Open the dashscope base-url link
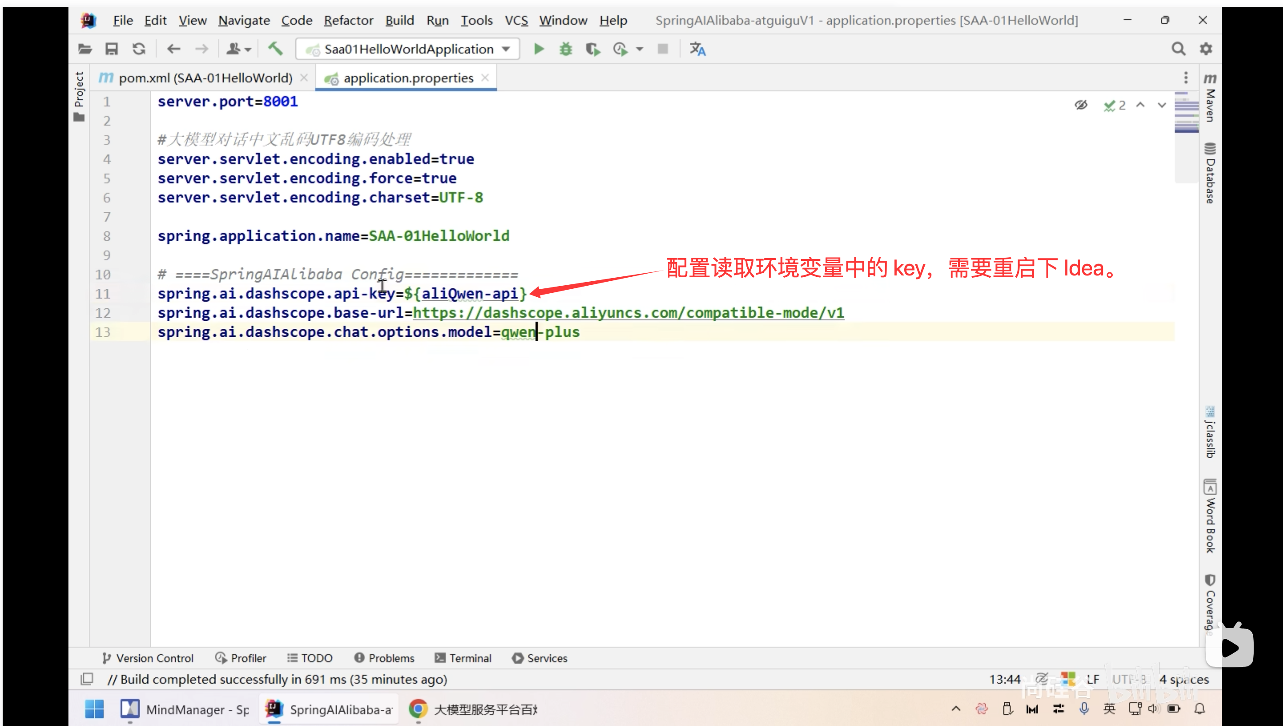Viewport: 1283px width, 726px height. [x=628, y=313]
